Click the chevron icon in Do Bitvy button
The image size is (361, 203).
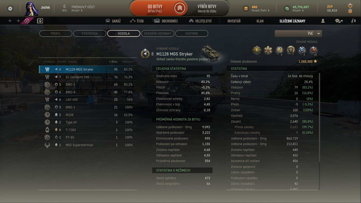(180, 9)
